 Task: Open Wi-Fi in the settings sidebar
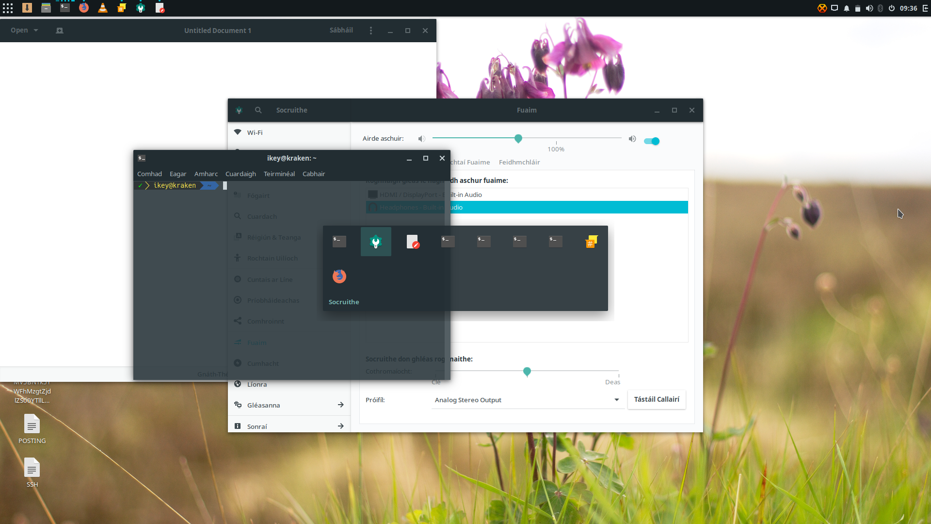click(289, 132)
